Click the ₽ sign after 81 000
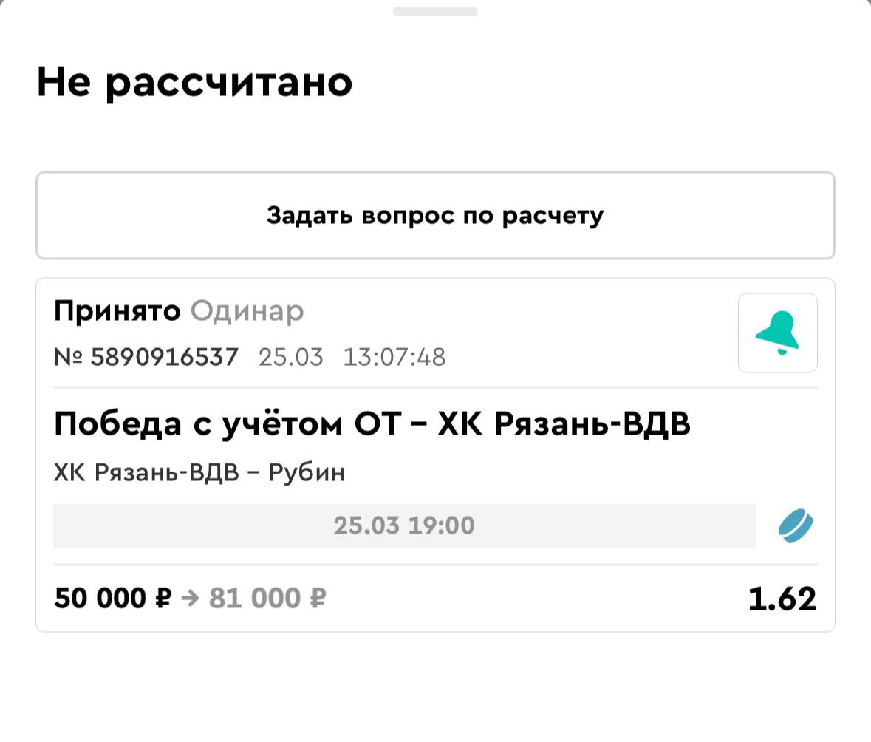 pos(317,598)
